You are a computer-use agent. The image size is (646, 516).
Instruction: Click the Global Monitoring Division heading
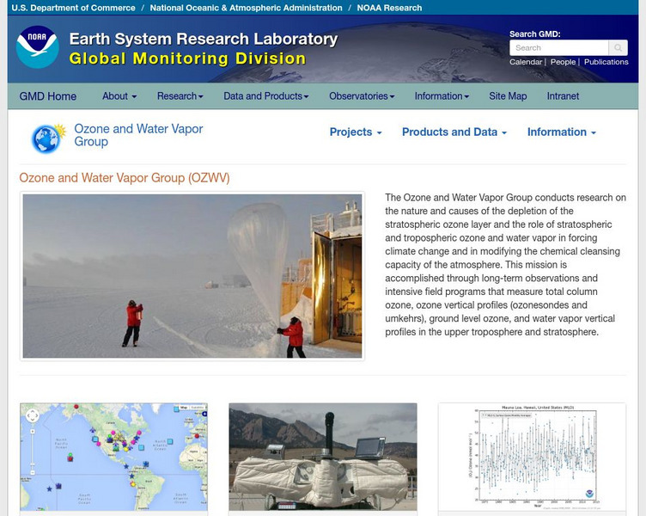coord(187,58)
